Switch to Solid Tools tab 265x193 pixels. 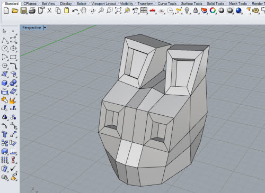point(215,4)
